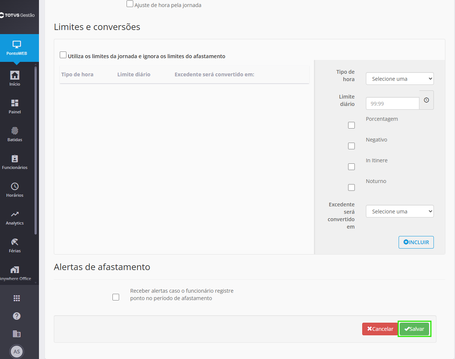Image resolution: width=455 pixels, height=359 pixels.
Task: Open Funcionários badge icon
Action: (x=15, y=159)
